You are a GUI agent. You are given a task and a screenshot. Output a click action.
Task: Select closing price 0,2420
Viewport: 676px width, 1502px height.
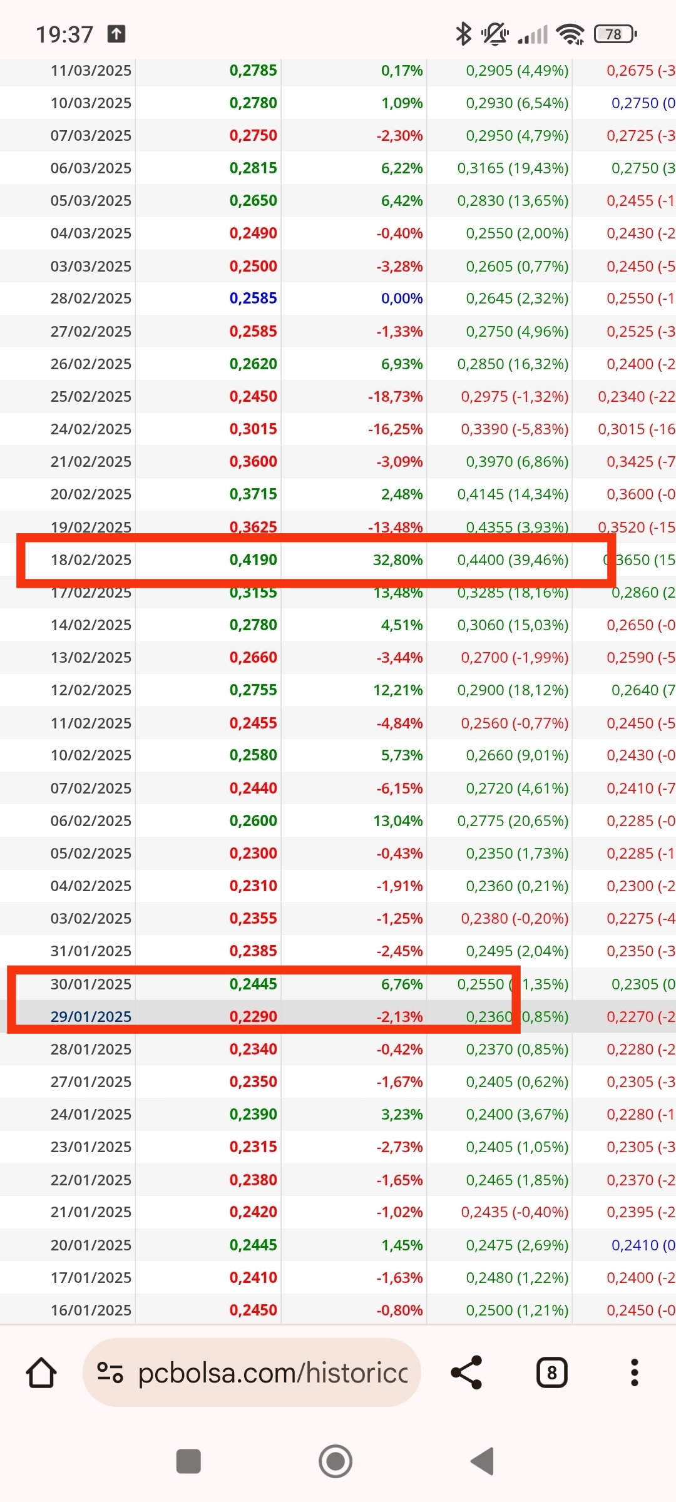(x=253, y=1212)
